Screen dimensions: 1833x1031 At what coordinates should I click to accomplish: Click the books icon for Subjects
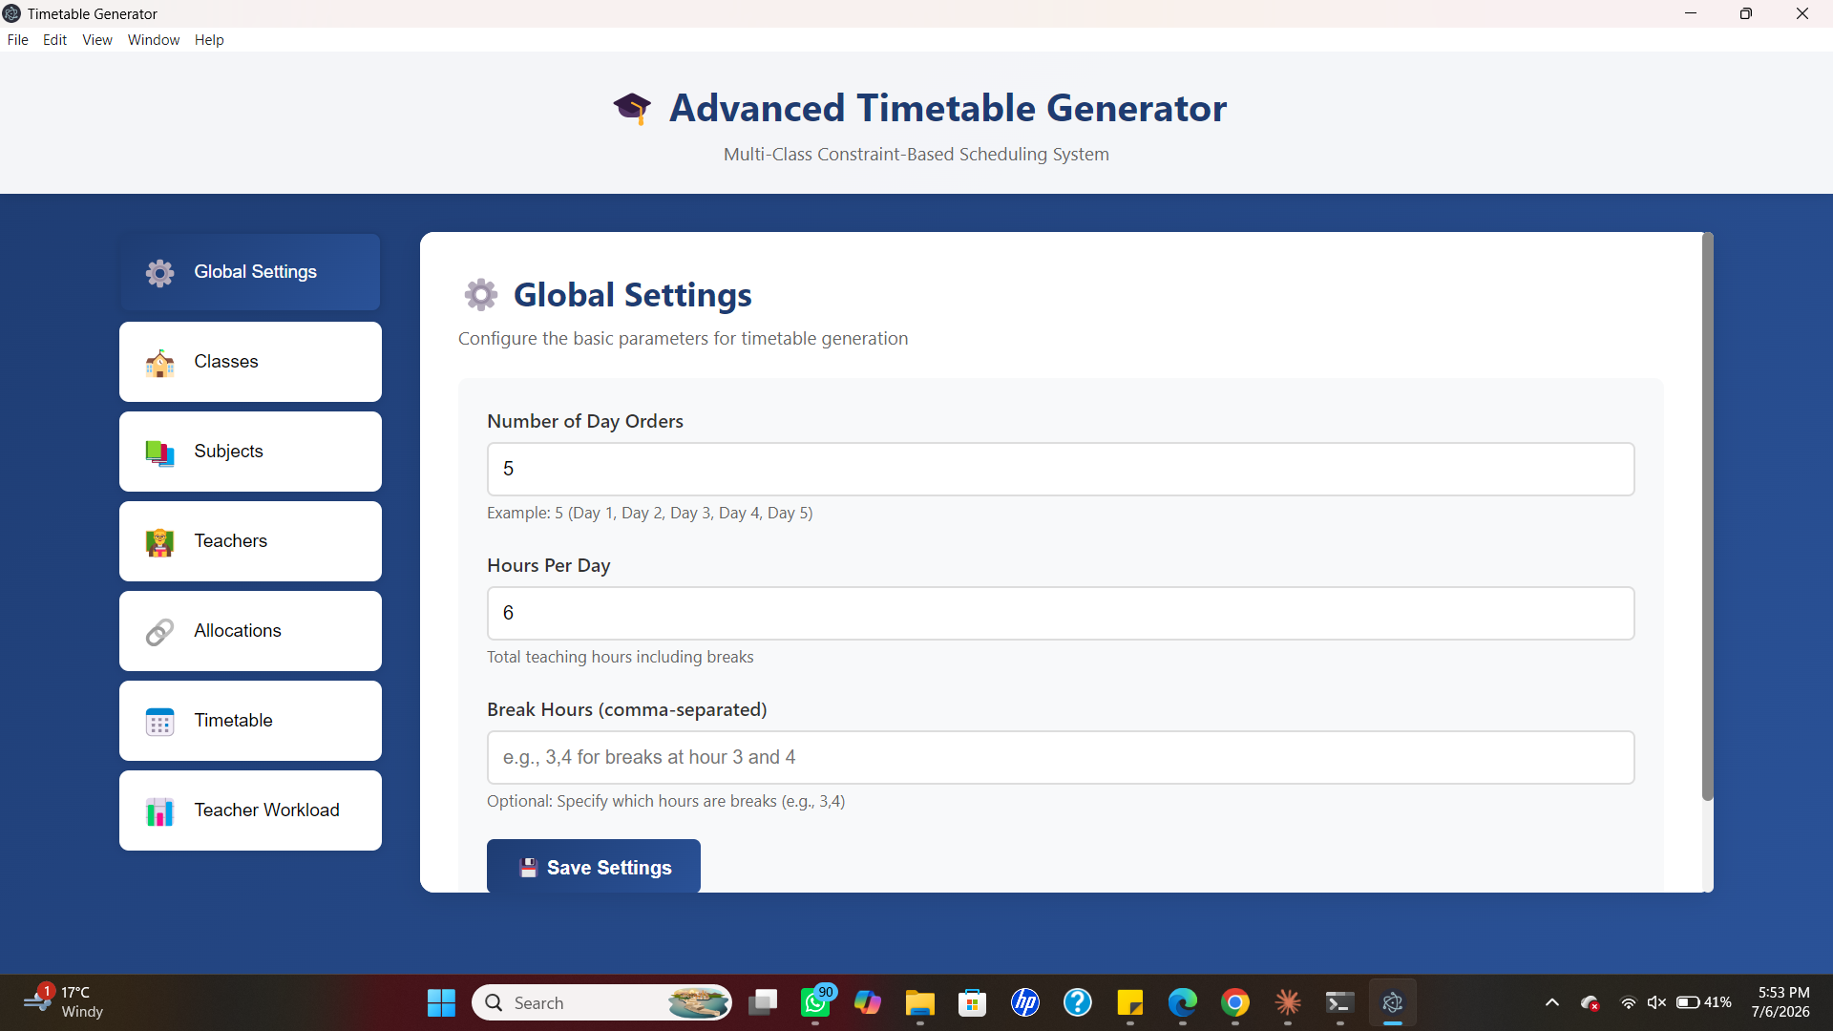point(159,452)
